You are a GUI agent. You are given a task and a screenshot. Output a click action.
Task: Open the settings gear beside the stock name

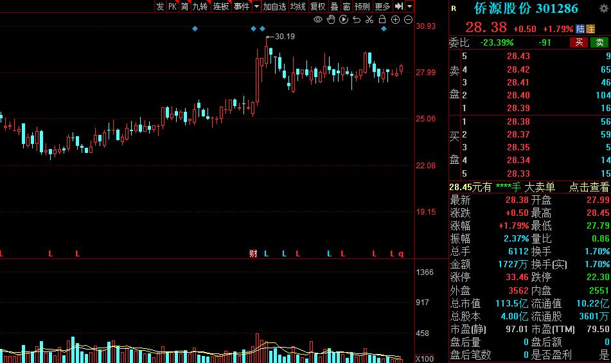coord(603,8)
